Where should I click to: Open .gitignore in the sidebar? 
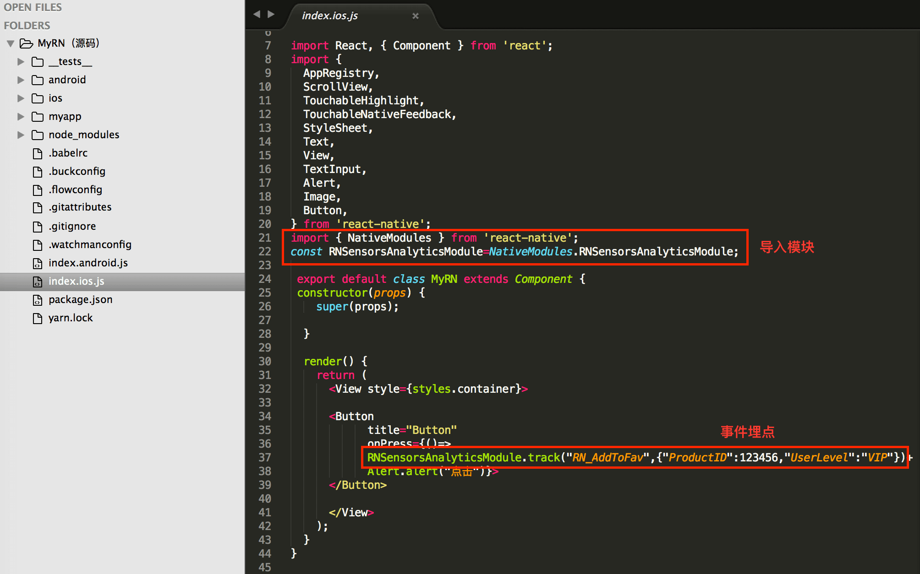pyautogui.click(x=72, y=227)
